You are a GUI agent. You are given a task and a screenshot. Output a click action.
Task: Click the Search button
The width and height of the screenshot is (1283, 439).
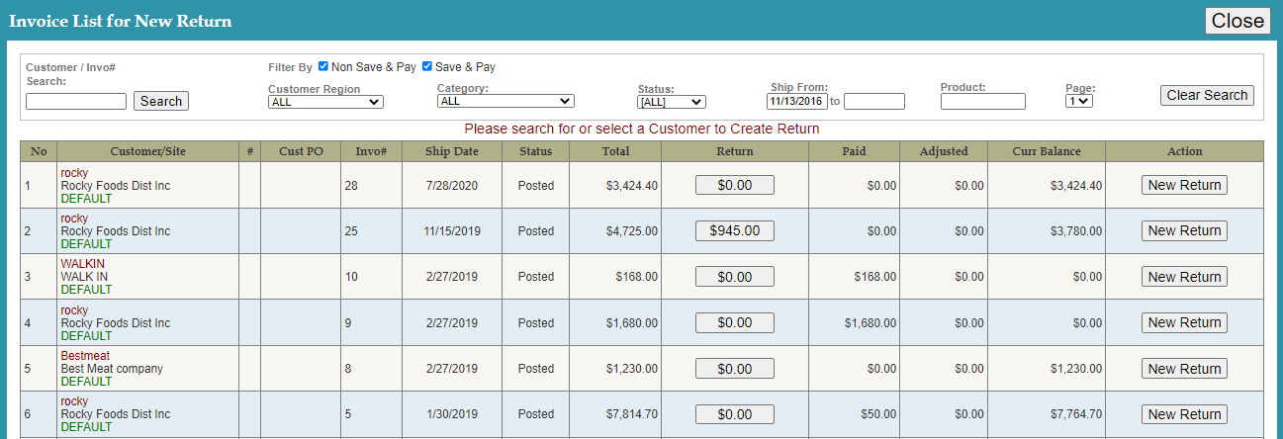[x=161, y=101]
